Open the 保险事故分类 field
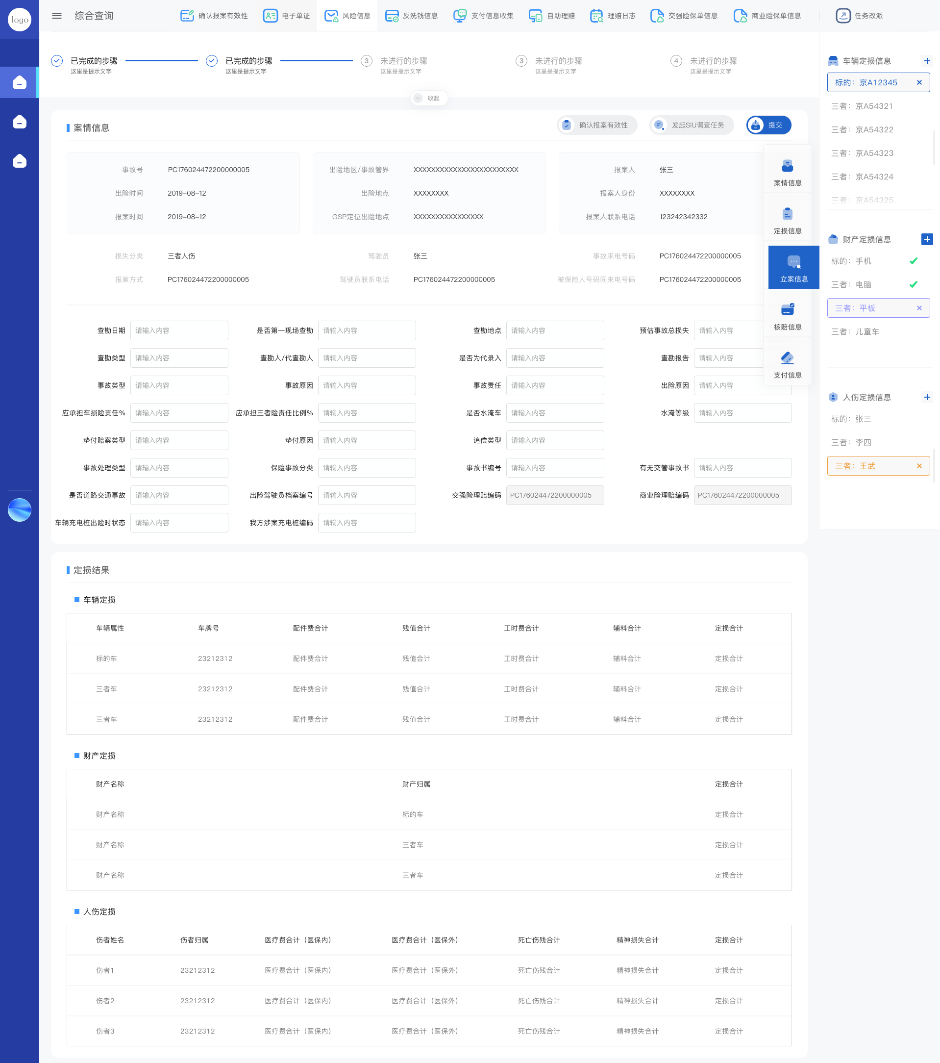Viewport: 940px width, 1063px height. 367,468
